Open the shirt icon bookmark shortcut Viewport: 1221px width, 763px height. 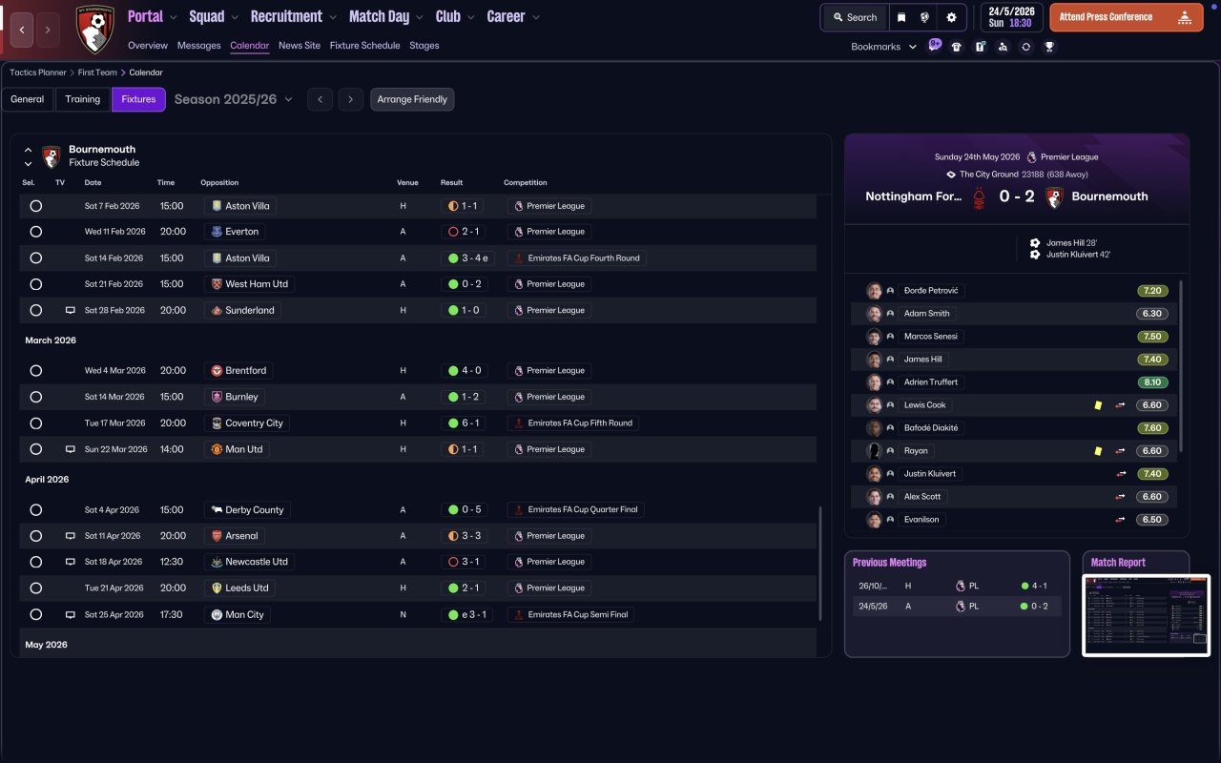957,47
